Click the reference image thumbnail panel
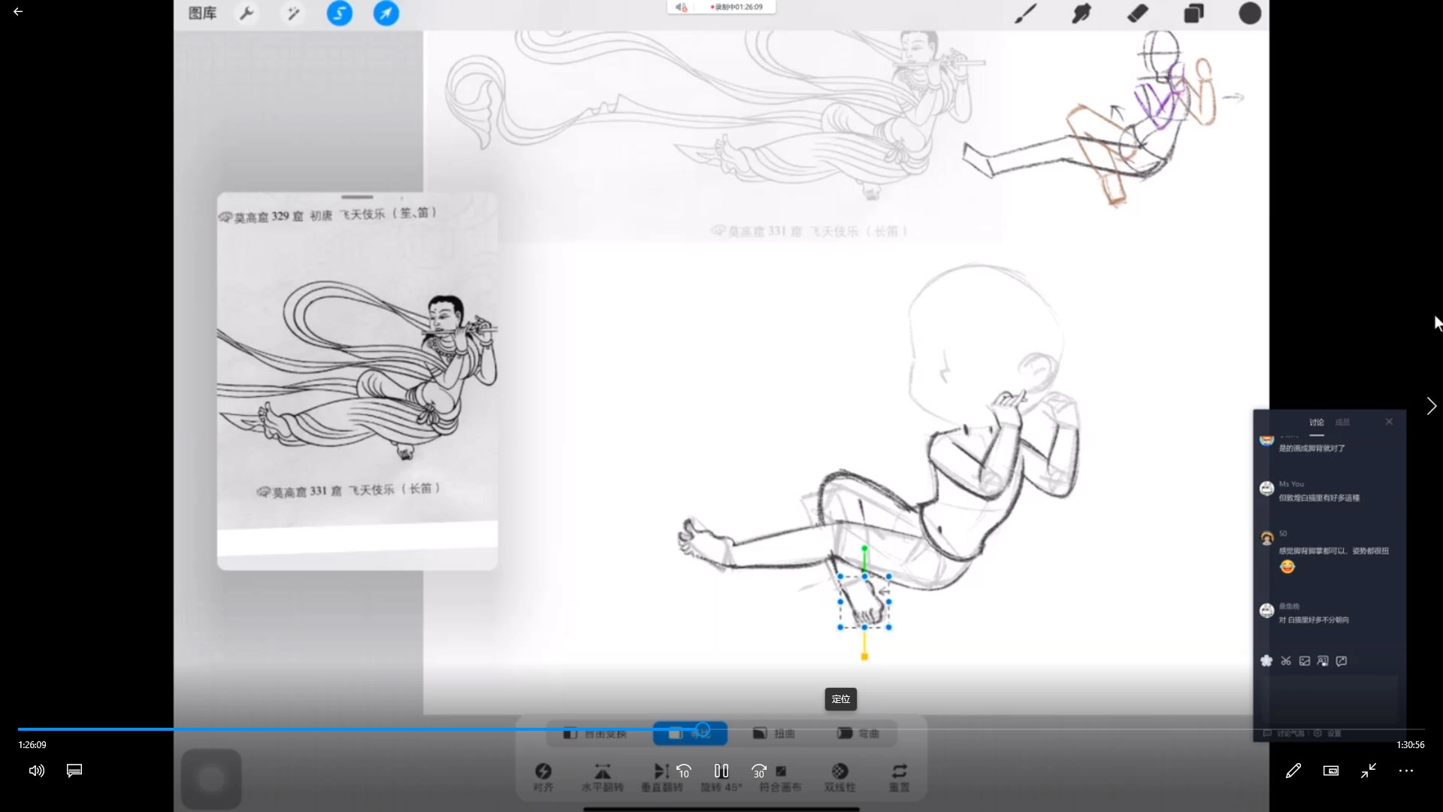Screen dimensions: 1443x812 tap(357, 381)
